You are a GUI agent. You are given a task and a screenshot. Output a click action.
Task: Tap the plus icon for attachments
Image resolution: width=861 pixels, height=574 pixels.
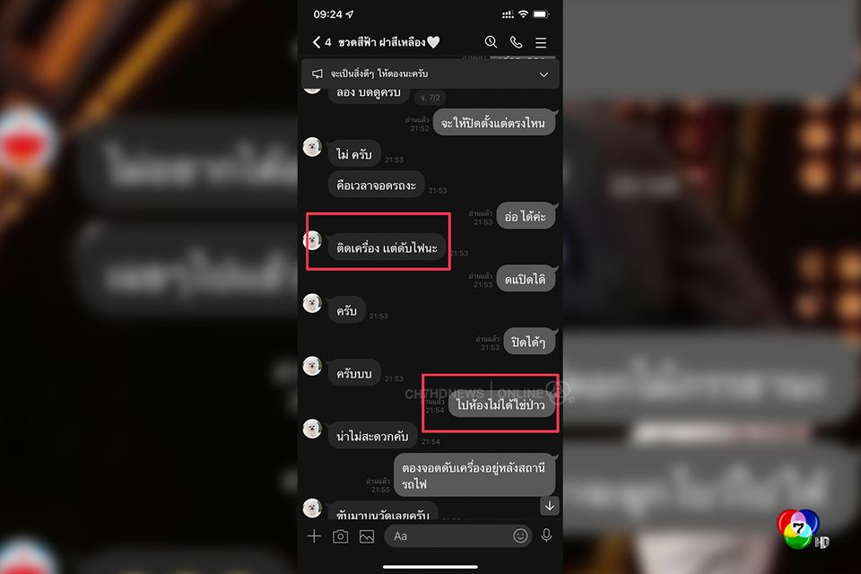tap(314, 536)
